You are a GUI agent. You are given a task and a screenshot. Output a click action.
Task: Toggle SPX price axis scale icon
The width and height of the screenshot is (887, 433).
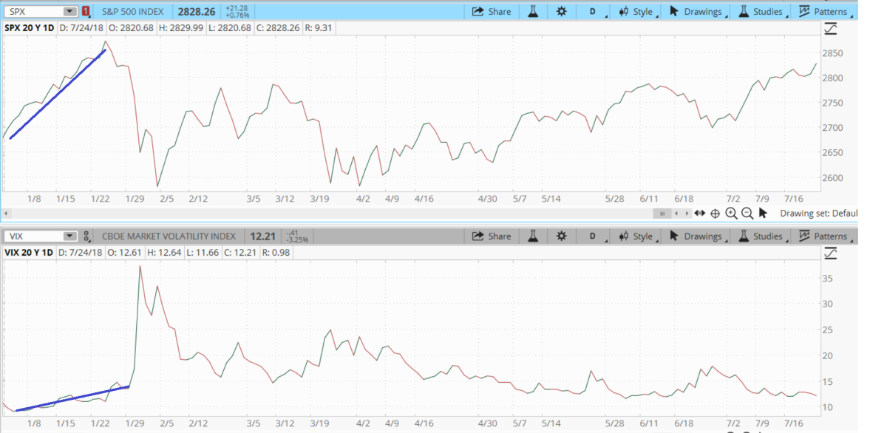click(831, 29)
